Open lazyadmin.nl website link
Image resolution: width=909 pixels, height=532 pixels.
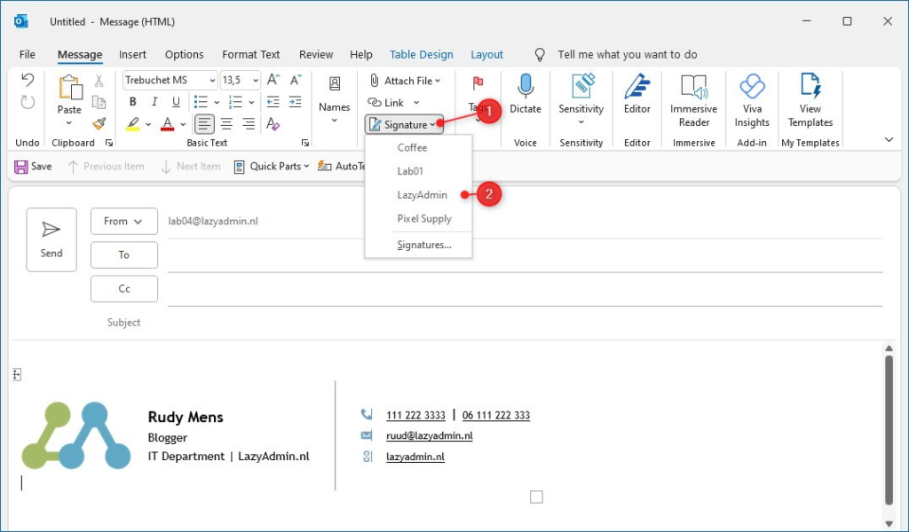[x=415, y=457]
